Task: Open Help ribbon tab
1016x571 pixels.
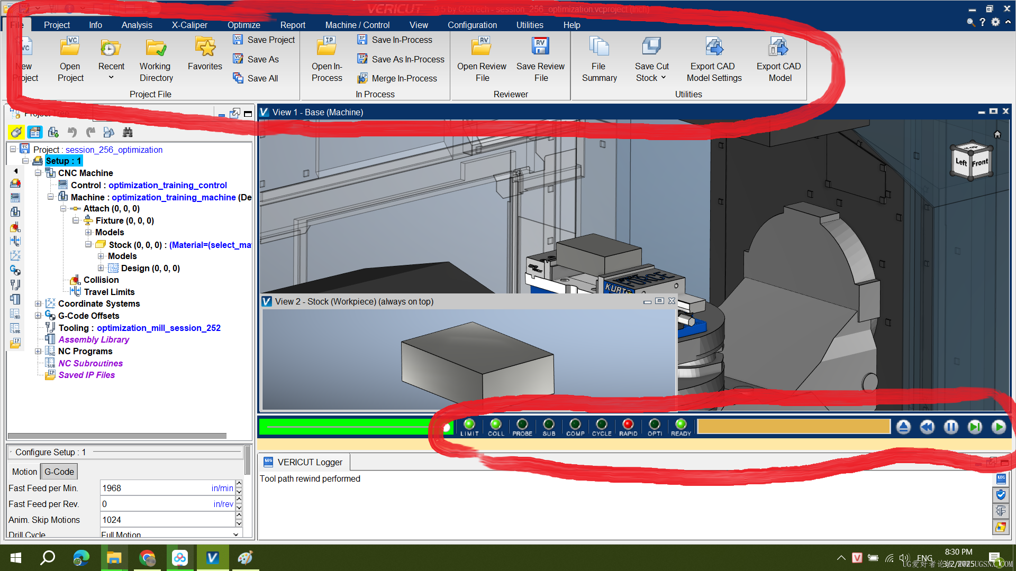Action: pyautogui.click(x=571, y=25)
